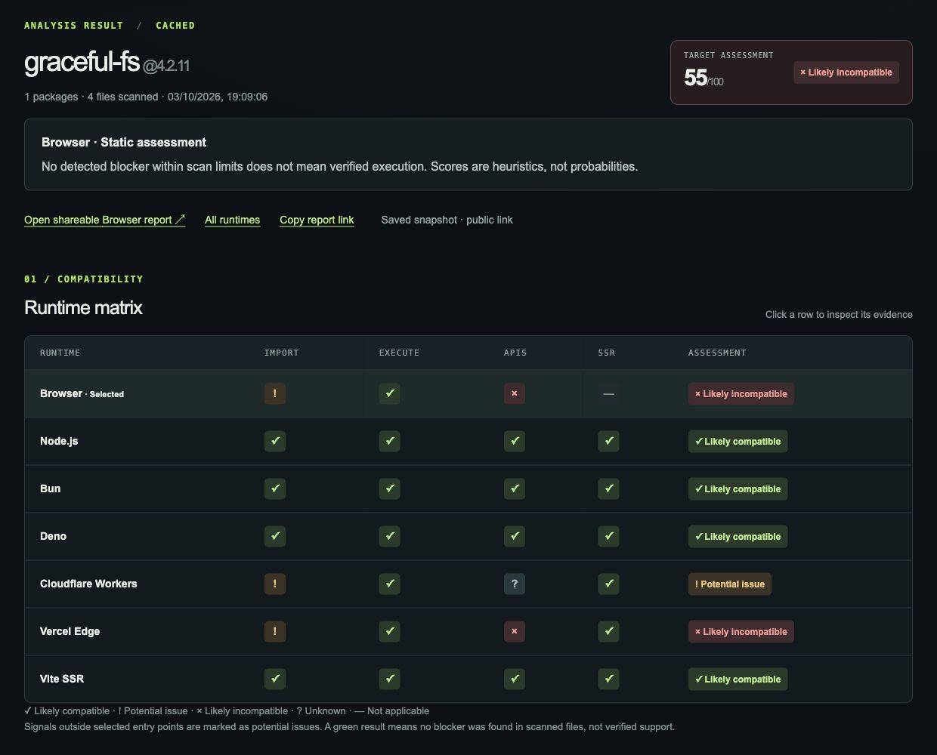937x755 pixels.
Task: Click Vite SSR row APIs checkmark icon
Action: (515, 679)
